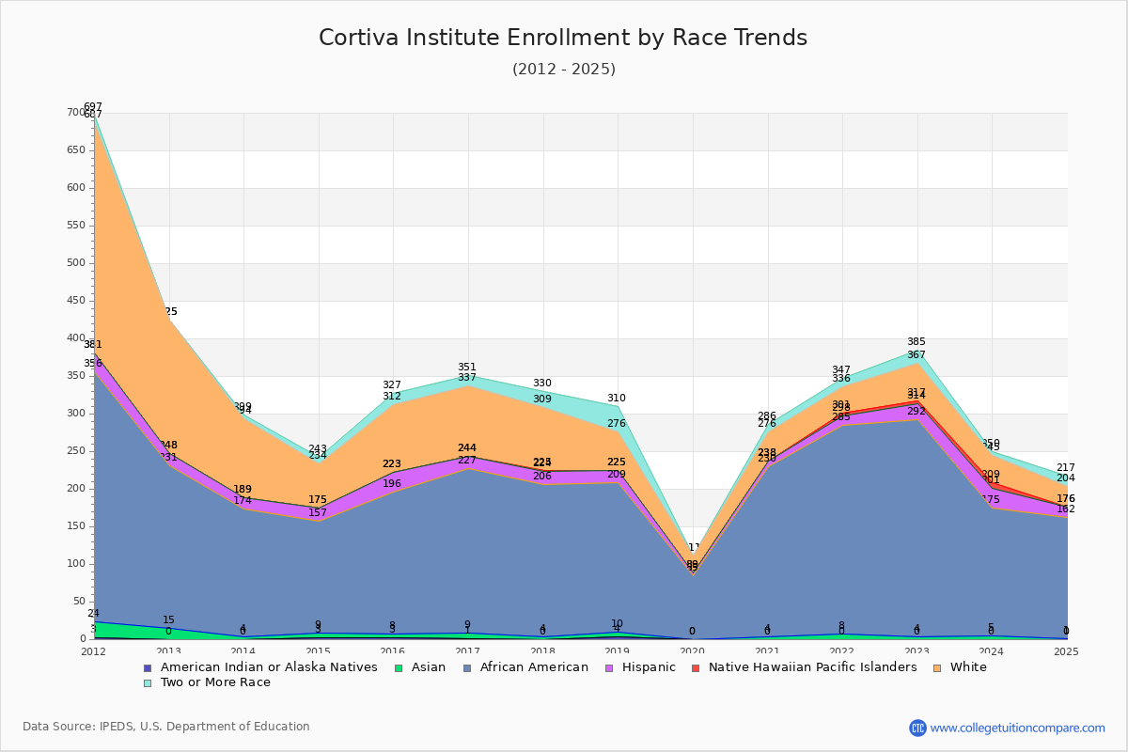Click the 196 data label at 2016
The width and height of the screenshot is (1128, 752).
392,484
